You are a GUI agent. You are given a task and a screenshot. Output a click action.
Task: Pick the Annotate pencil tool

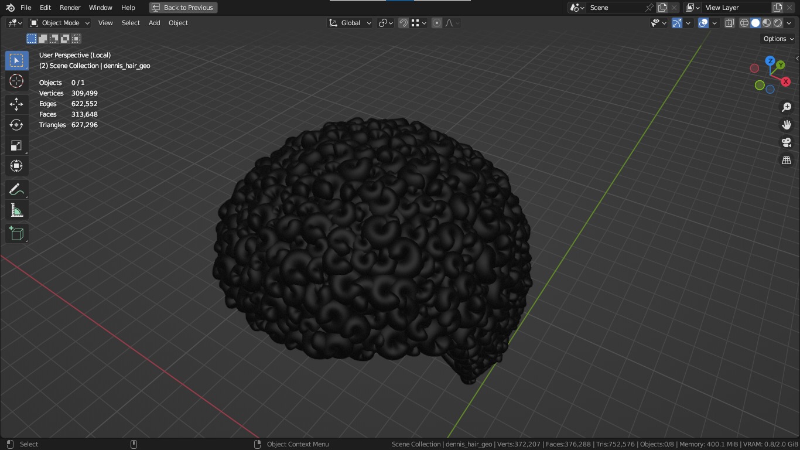click(x=16, y=189)
